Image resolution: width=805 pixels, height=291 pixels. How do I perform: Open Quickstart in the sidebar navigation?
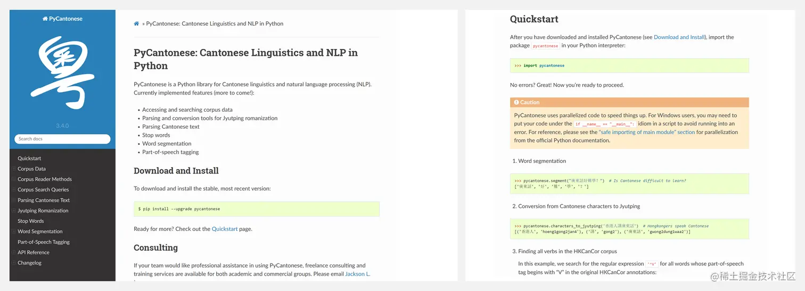29,159
